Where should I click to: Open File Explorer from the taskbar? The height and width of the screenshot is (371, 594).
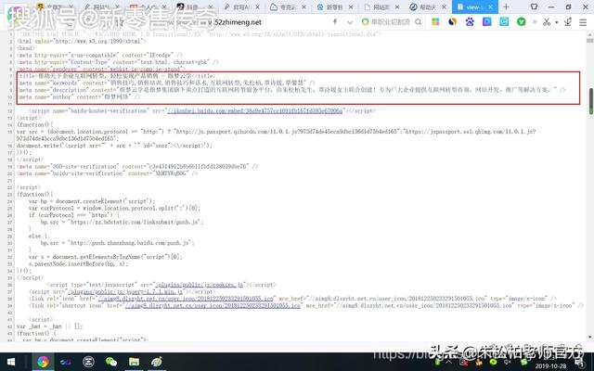pyautogui.click(x=134, y=362)
